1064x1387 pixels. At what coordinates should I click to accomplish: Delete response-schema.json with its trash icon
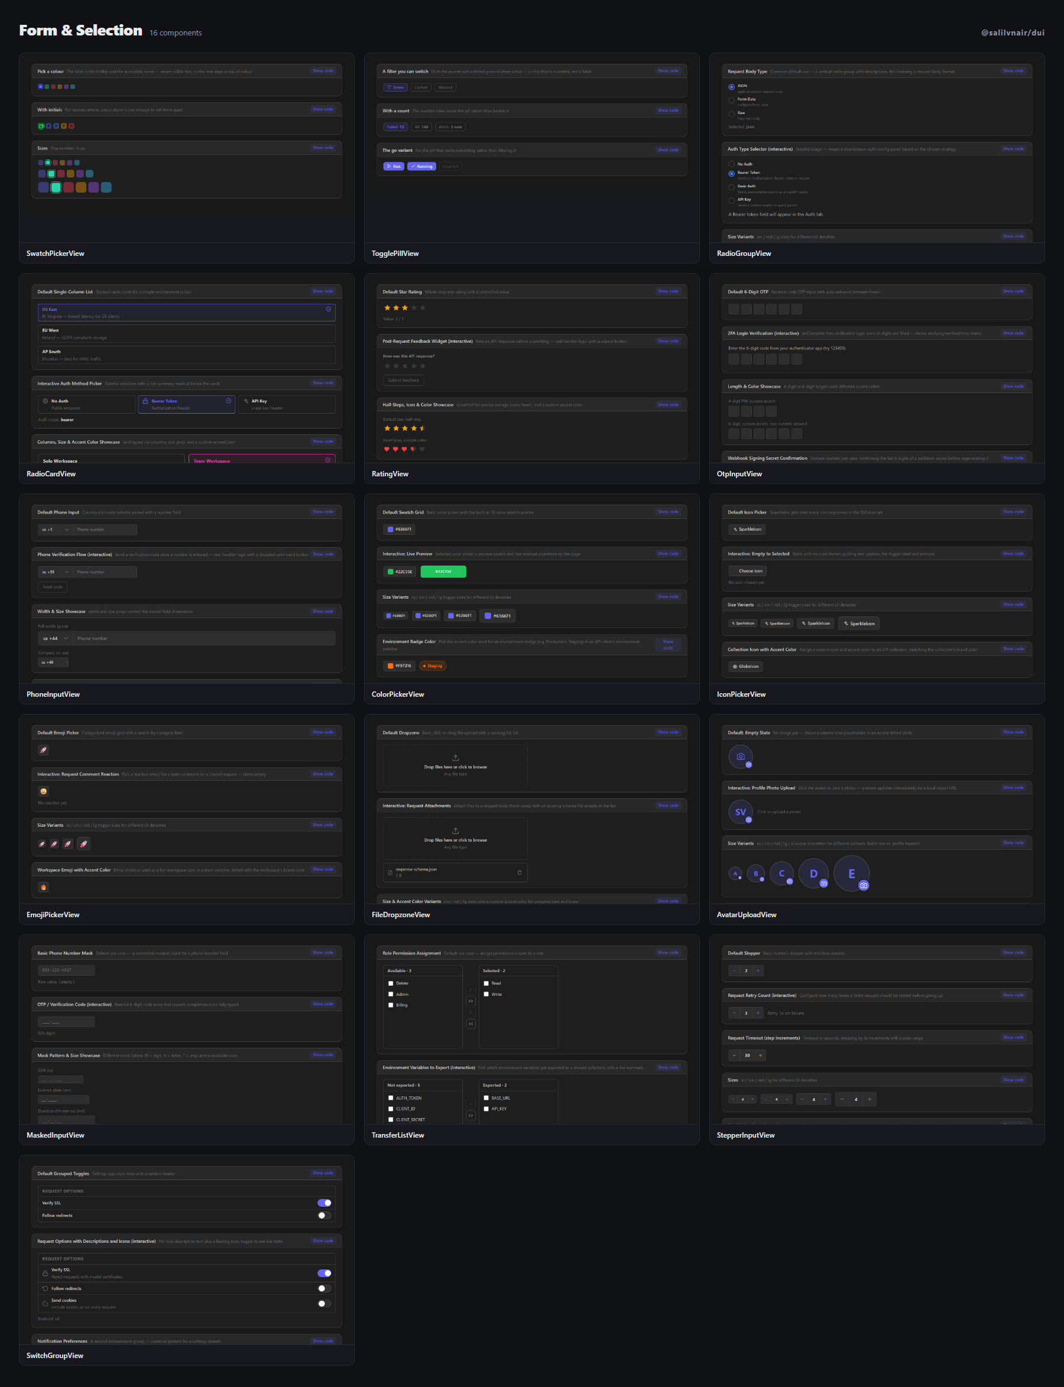click(x=520, y=872)
